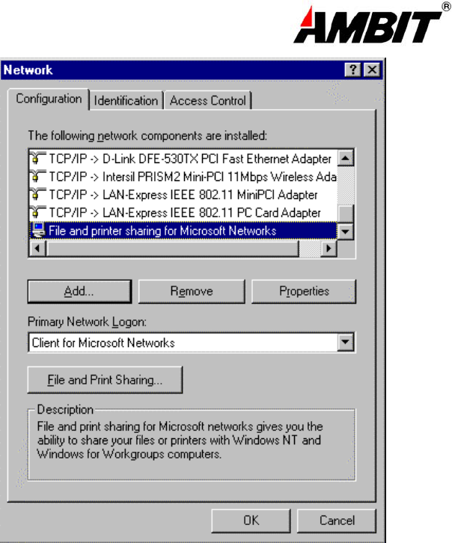This screenshot has width=452, height=543.
Task: Switch to the Configuration tab
Action: pyautogui.click(x=49, y=99)
